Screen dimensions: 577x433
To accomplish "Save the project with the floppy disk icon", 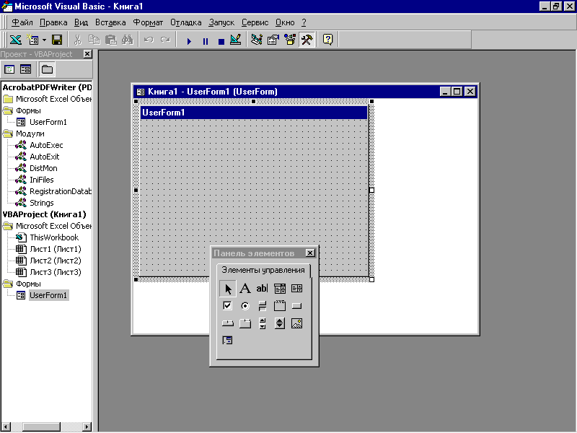I will [56, 40].
